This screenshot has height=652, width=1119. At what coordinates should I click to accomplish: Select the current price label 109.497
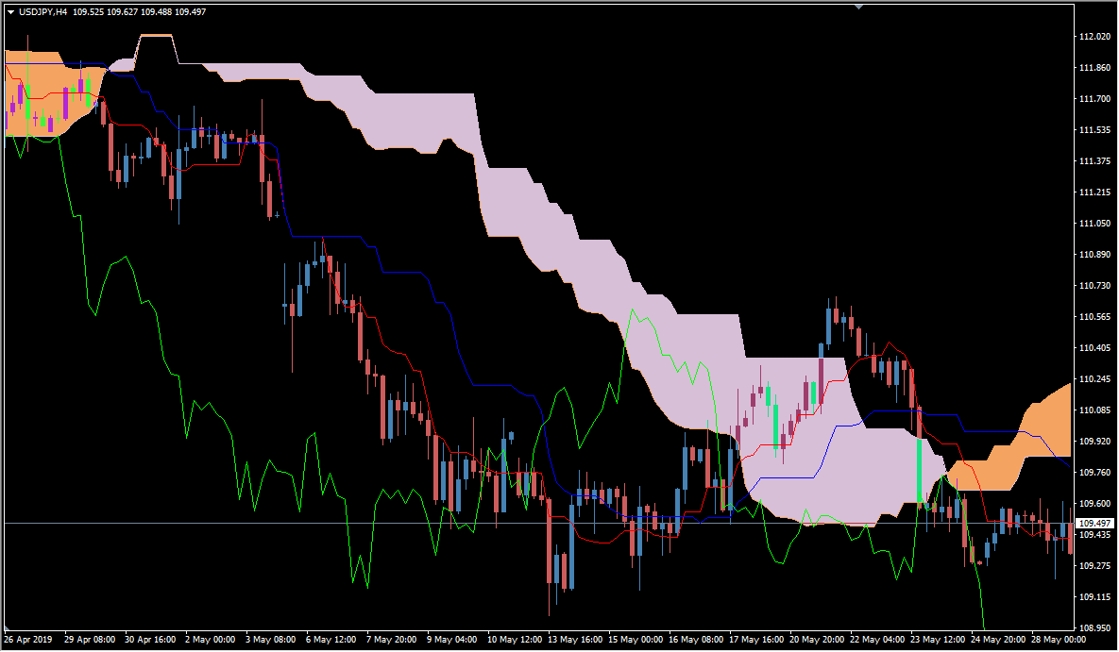point(1094,524)
